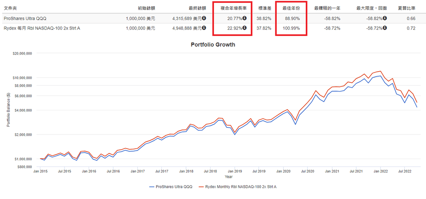This screenshot has width=426, height=199.
Task: Click Rydex initial balance 1,000,000 美元
Action: pyautogui.click(x=141, y=28)
